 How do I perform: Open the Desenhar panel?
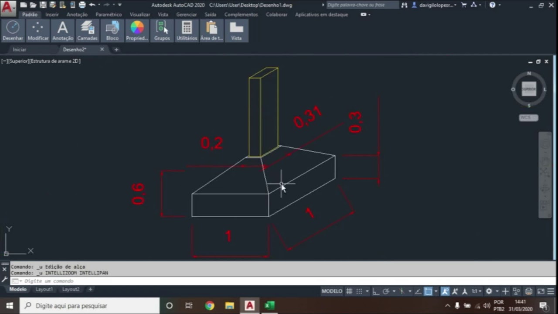13,31
